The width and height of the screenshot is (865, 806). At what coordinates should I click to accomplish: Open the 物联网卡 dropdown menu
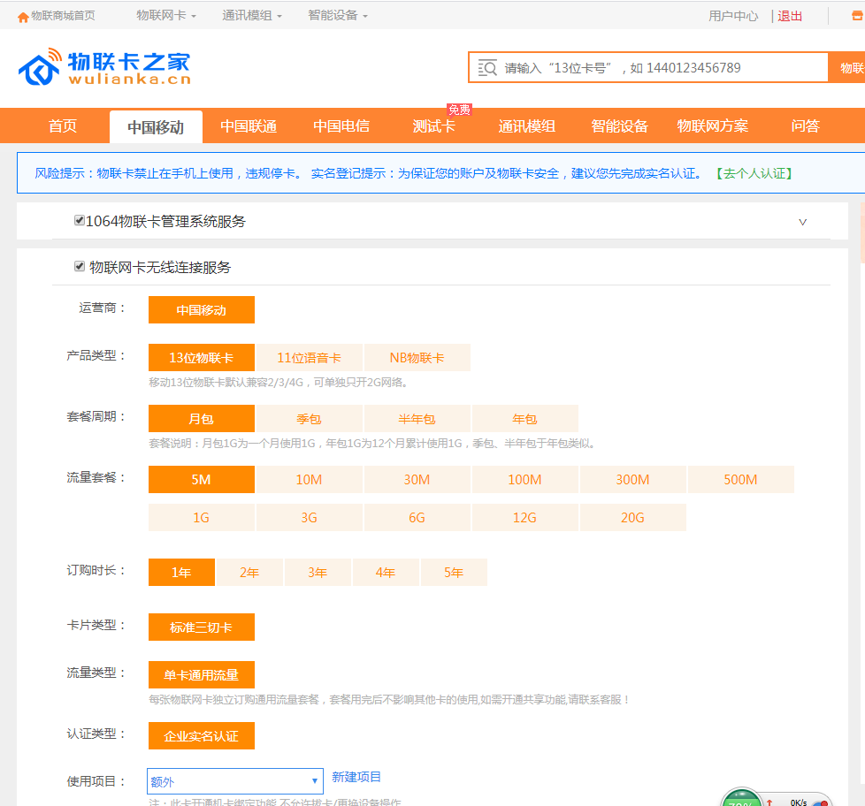(165, 16)
